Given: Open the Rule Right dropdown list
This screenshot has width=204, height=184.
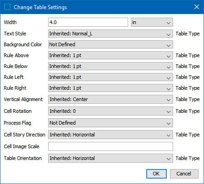Looking at the screenshot, I should click(x=110, y=88).
